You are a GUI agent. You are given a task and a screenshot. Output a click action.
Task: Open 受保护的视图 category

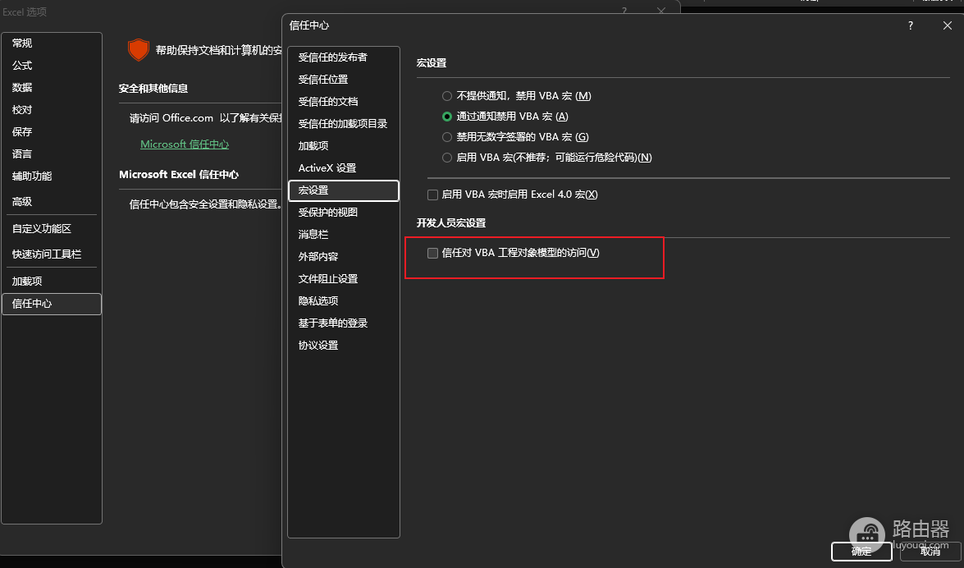tap(344, 213)
